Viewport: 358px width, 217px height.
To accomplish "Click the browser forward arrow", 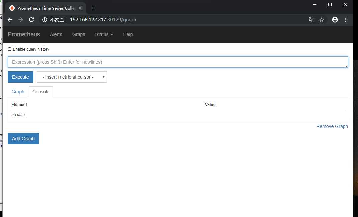I will [21, 20].
